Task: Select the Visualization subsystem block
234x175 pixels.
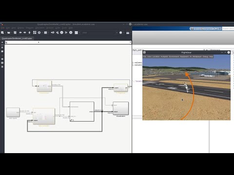Action: [x=121, y=108]
